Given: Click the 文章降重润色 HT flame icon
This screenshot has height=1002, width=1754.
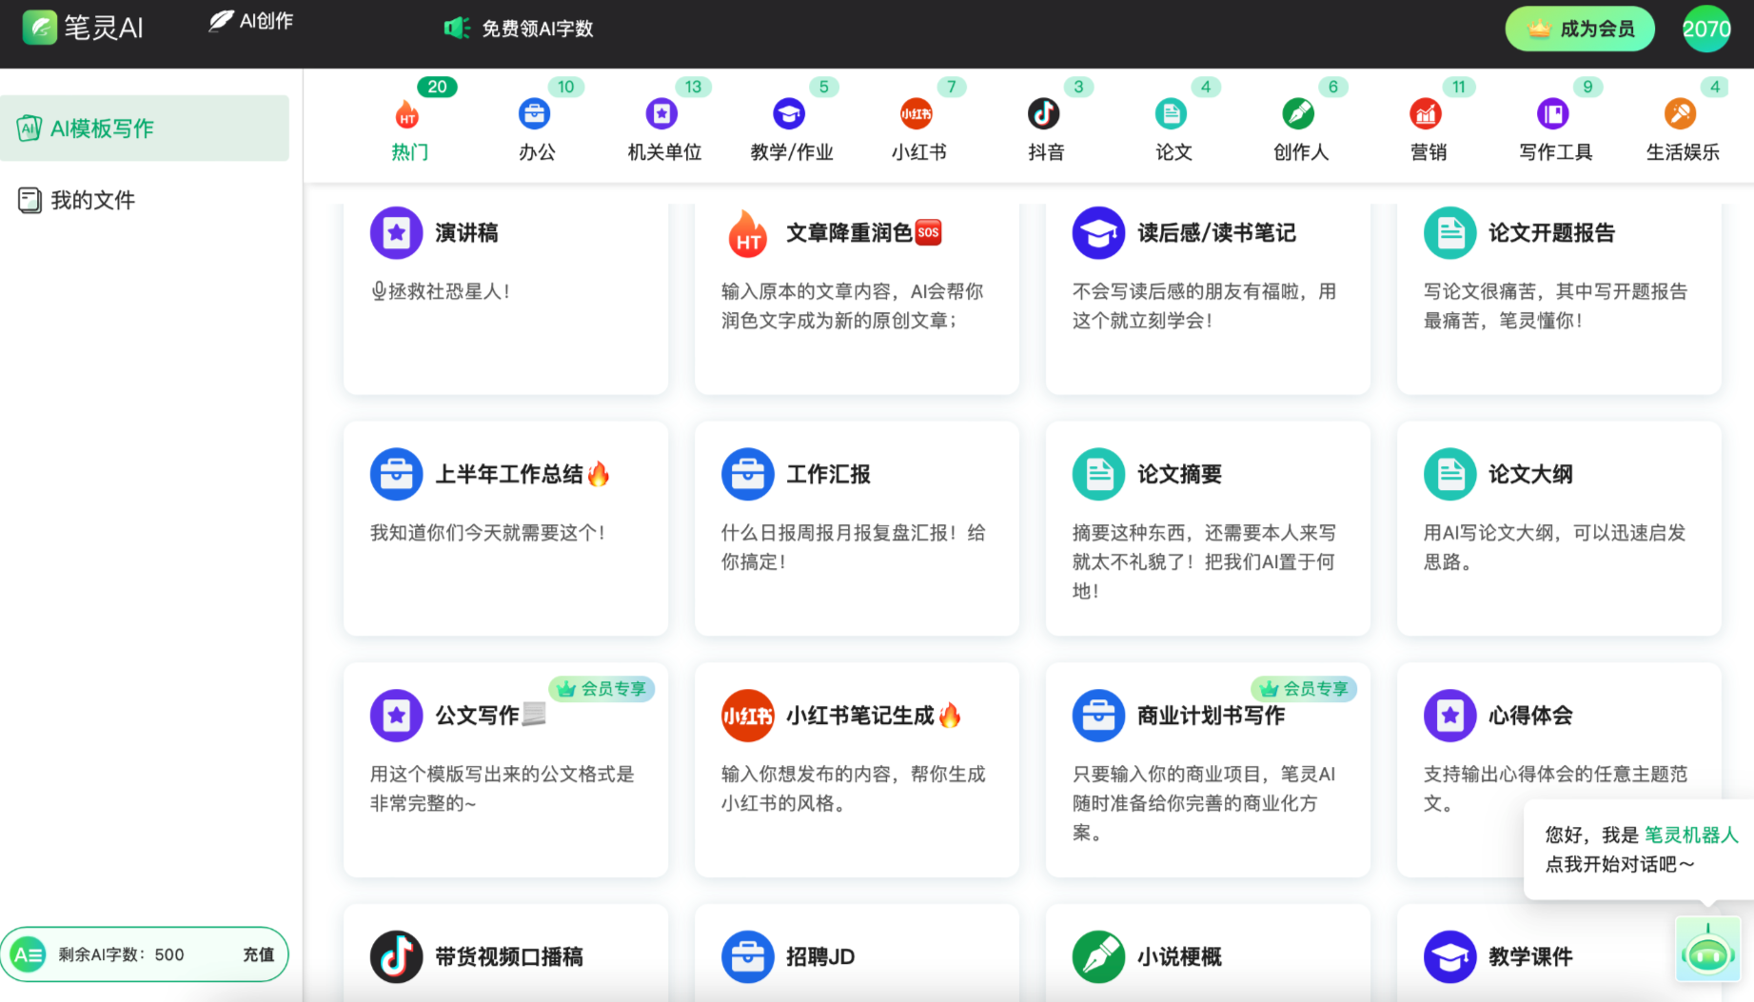Looking at the screenshot, I should pyautogui.click(x=748, y=233).
